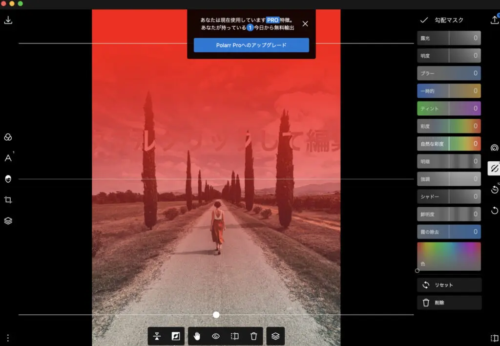This screenshot has width=500, height=346.
Task: Pick a color in the 色 gradient box
Action: [x=449, y=255]
